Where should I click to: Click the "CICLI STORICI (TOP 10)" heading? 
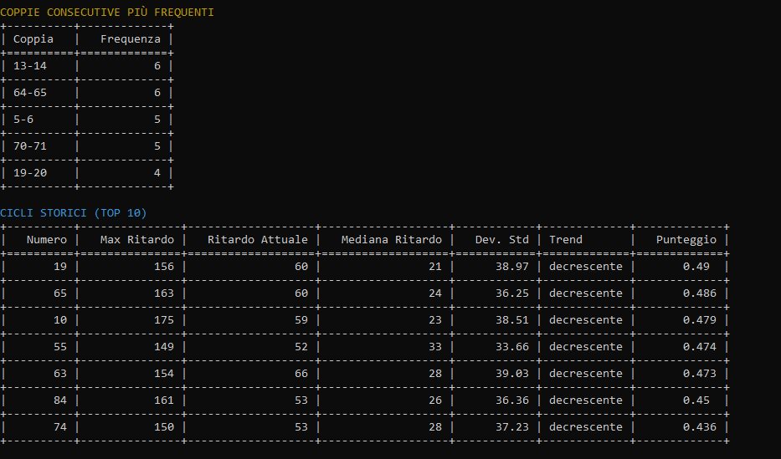(73, 213)
